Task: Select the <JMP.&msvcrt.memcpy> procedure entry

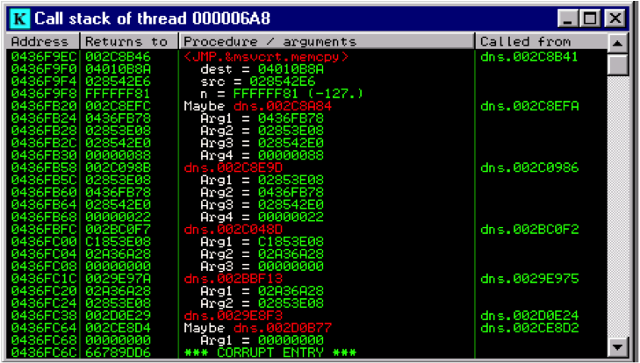Action: pos(266,57)
